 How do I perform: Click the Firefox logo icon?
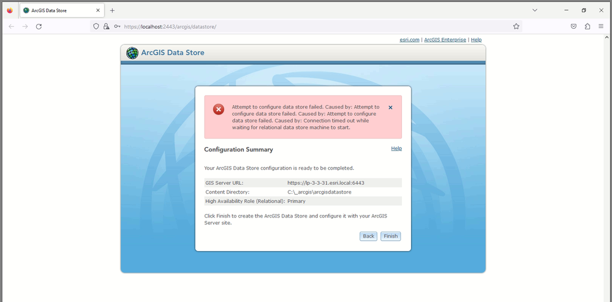pyautogui.click(x=10, y=10)
